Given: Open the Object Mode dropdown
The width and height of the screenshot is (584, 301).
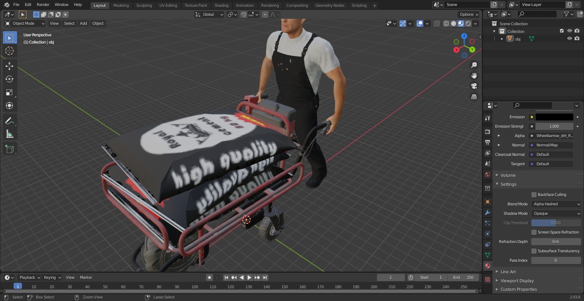Looking at the screenshot, I should pyautogui.click(x=25, y=23).
